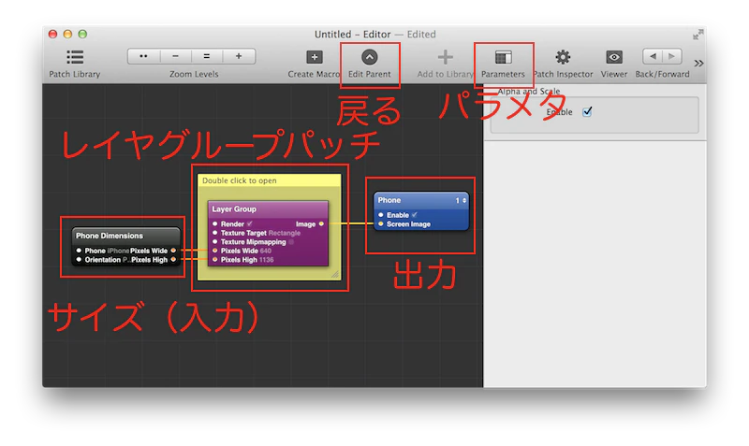This screenshot has width=749, height=446.
Task: Click the Edit Parent up-arrow icon
Action: [x=369, y=57]
